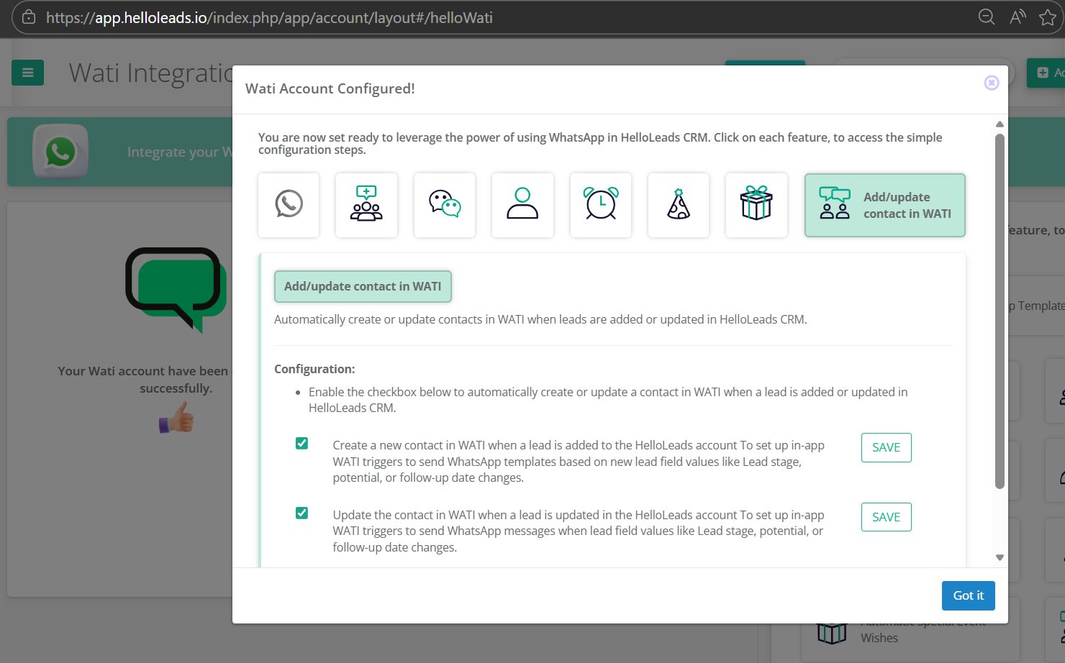Click 'Wati Account Configured!' title text
Image resolution: width=1065 pixels, height=663 pixels.
(x=330, y=88)
